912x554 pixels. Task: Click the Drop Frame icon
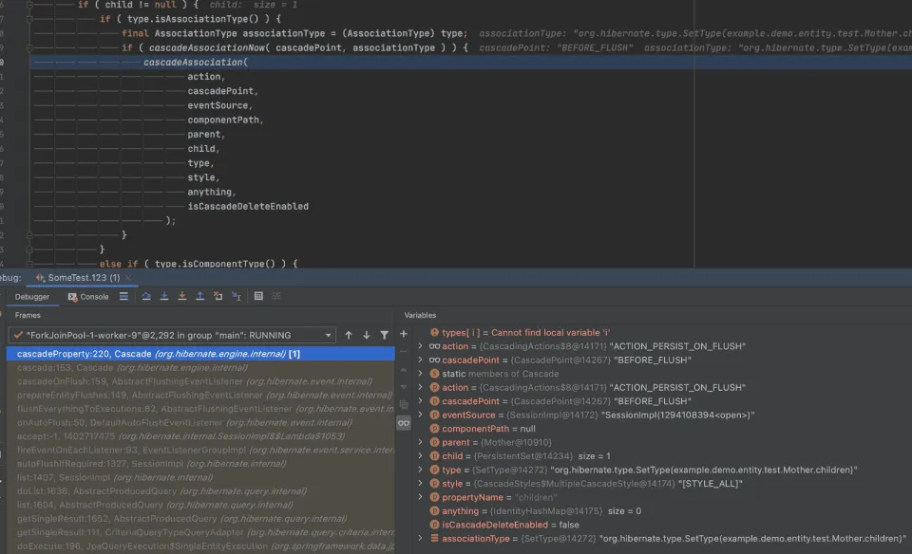(x=218, y=296)
